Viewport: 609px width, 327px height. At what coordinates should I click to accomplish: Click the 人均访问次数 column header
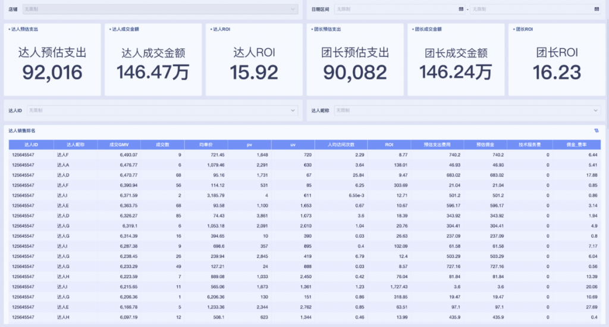tap(341, 144)
